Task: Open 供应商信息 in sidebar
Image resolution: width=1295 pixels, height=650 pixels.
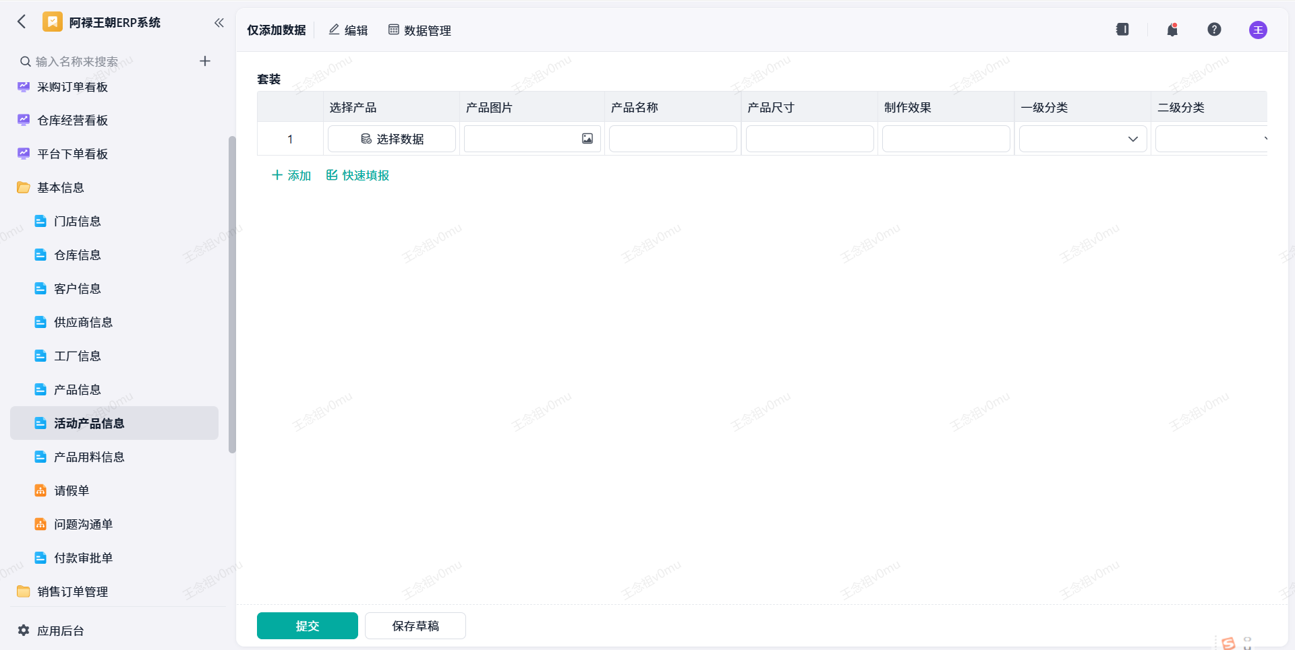Action: pos(114,322)
